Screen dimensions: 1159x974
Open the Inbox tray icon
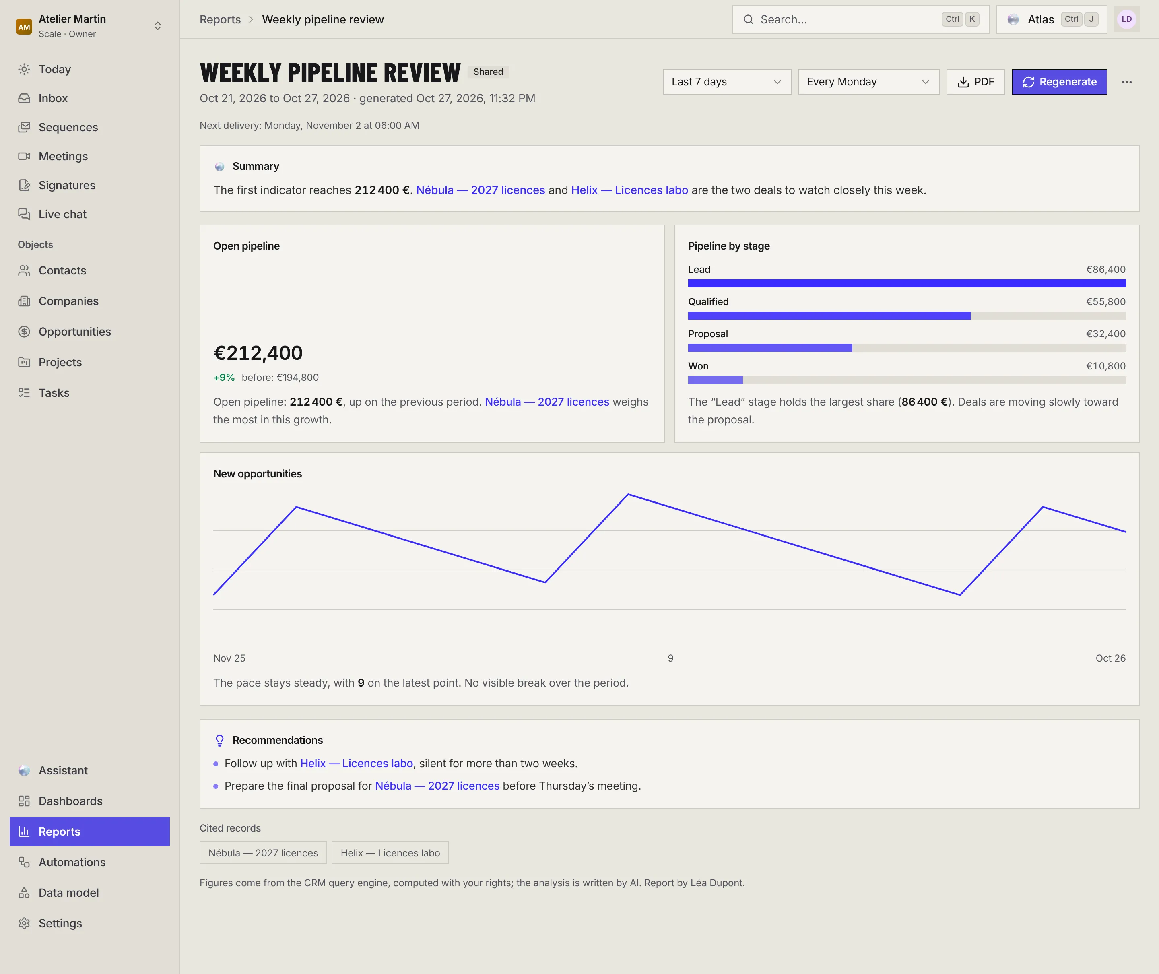24,98
